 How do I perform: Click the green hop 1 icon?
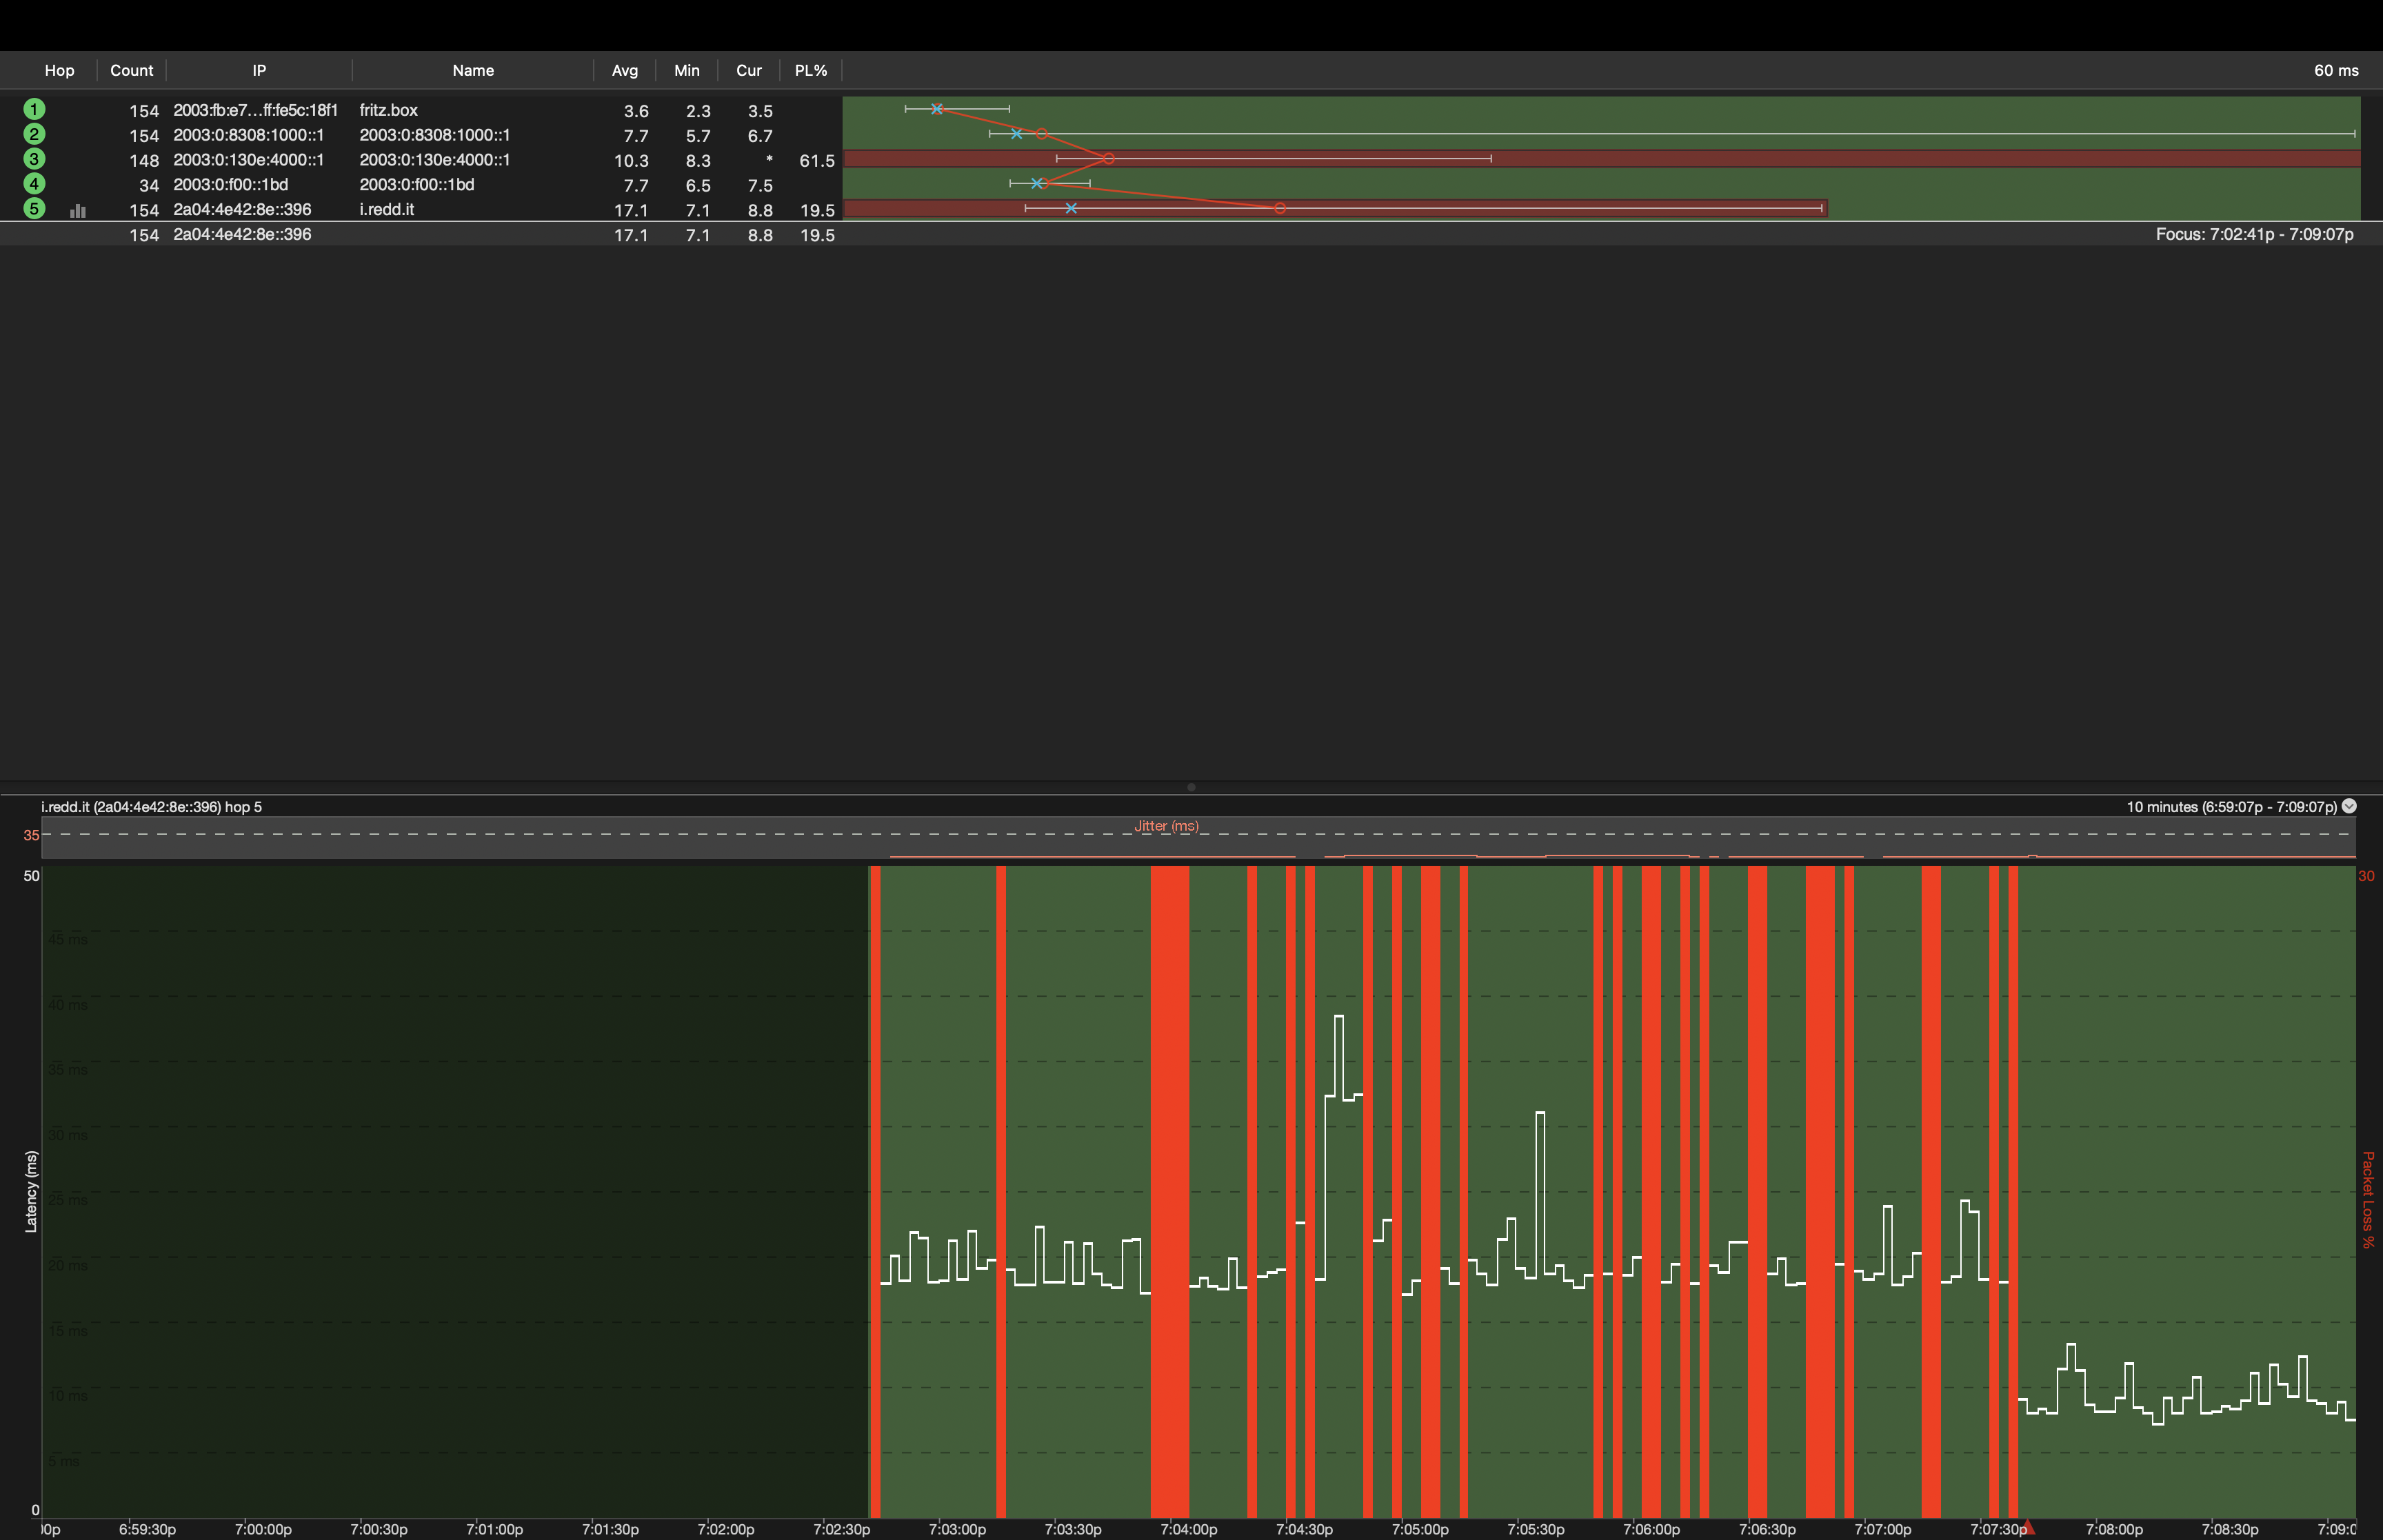pyautogui.click(x=34, y=109)
